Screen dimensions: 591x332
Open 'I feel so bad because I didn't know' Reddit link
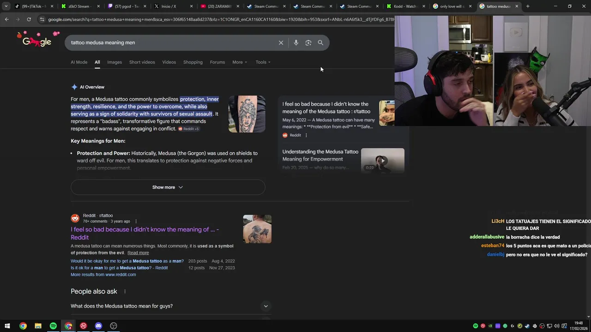pos(145,233)
